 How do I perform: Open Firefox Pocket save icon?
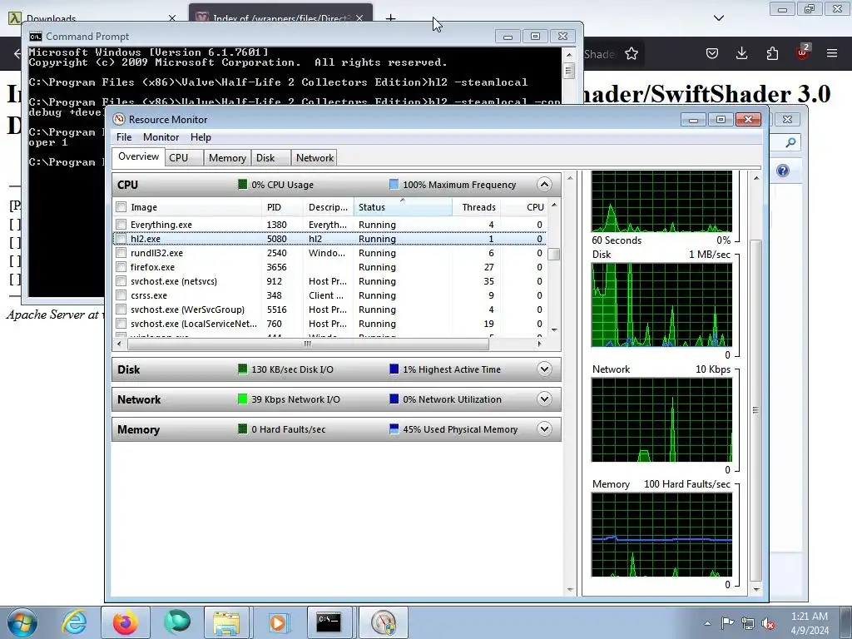tap(712, 53)
